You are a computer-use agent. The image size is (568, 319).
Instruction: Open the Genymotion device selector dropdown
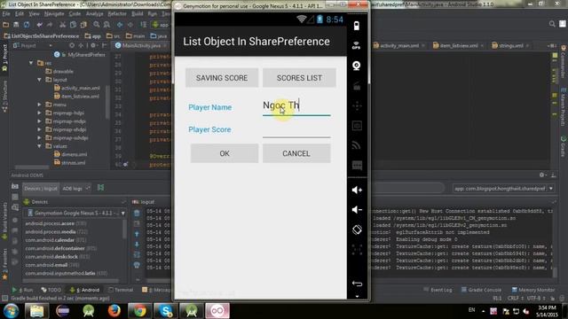click(x=75, y=213)
